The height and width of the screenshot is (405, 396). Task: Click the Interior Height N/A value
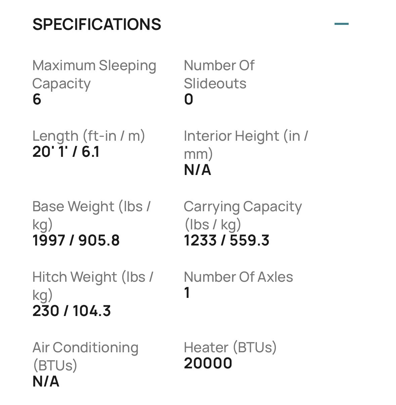pyautogui.click(x=197, y=170)
